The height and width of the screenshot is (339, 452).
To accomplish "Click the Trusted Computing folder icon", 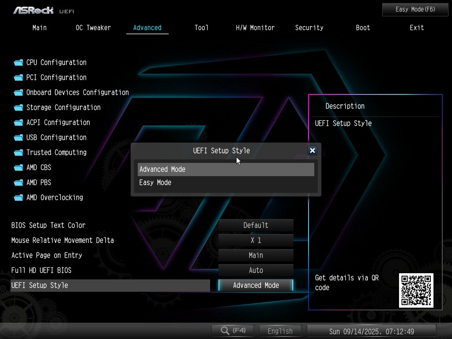I will [18, 153].
